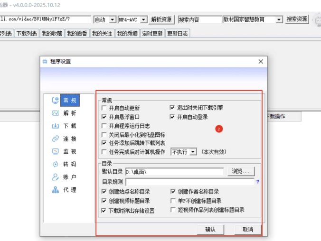Click the blue question mark help icon

point(258,182)
